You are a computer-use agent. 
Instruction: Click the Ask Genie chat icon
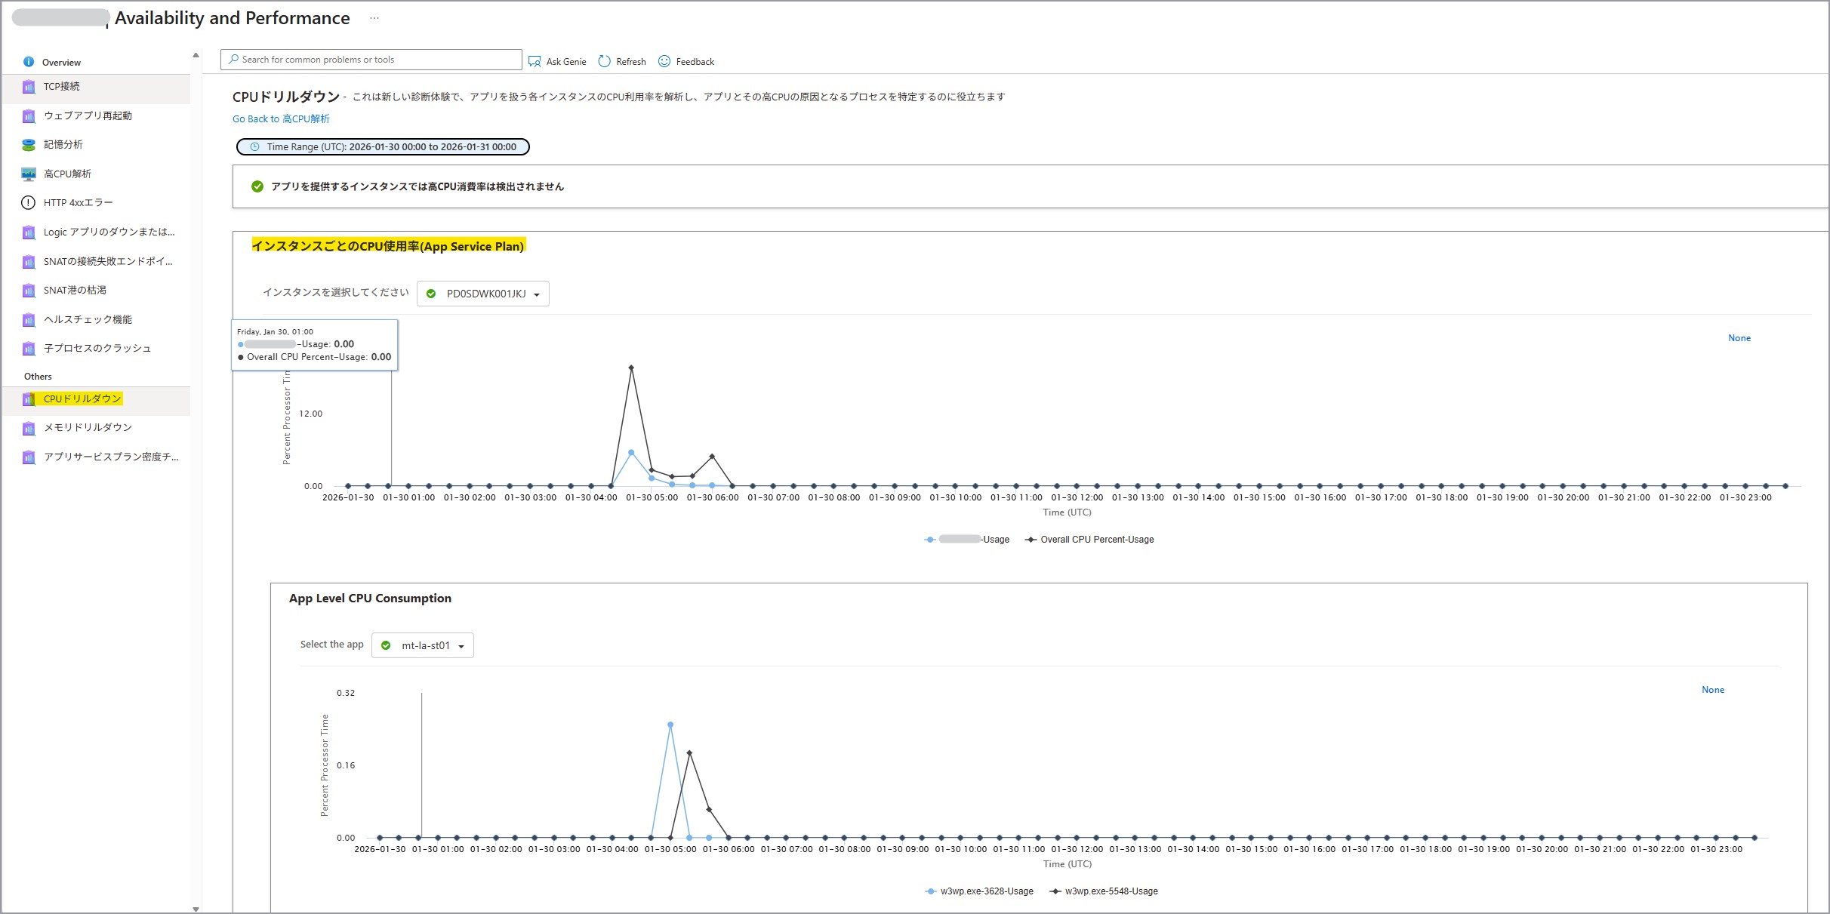[x=535, y=61]
